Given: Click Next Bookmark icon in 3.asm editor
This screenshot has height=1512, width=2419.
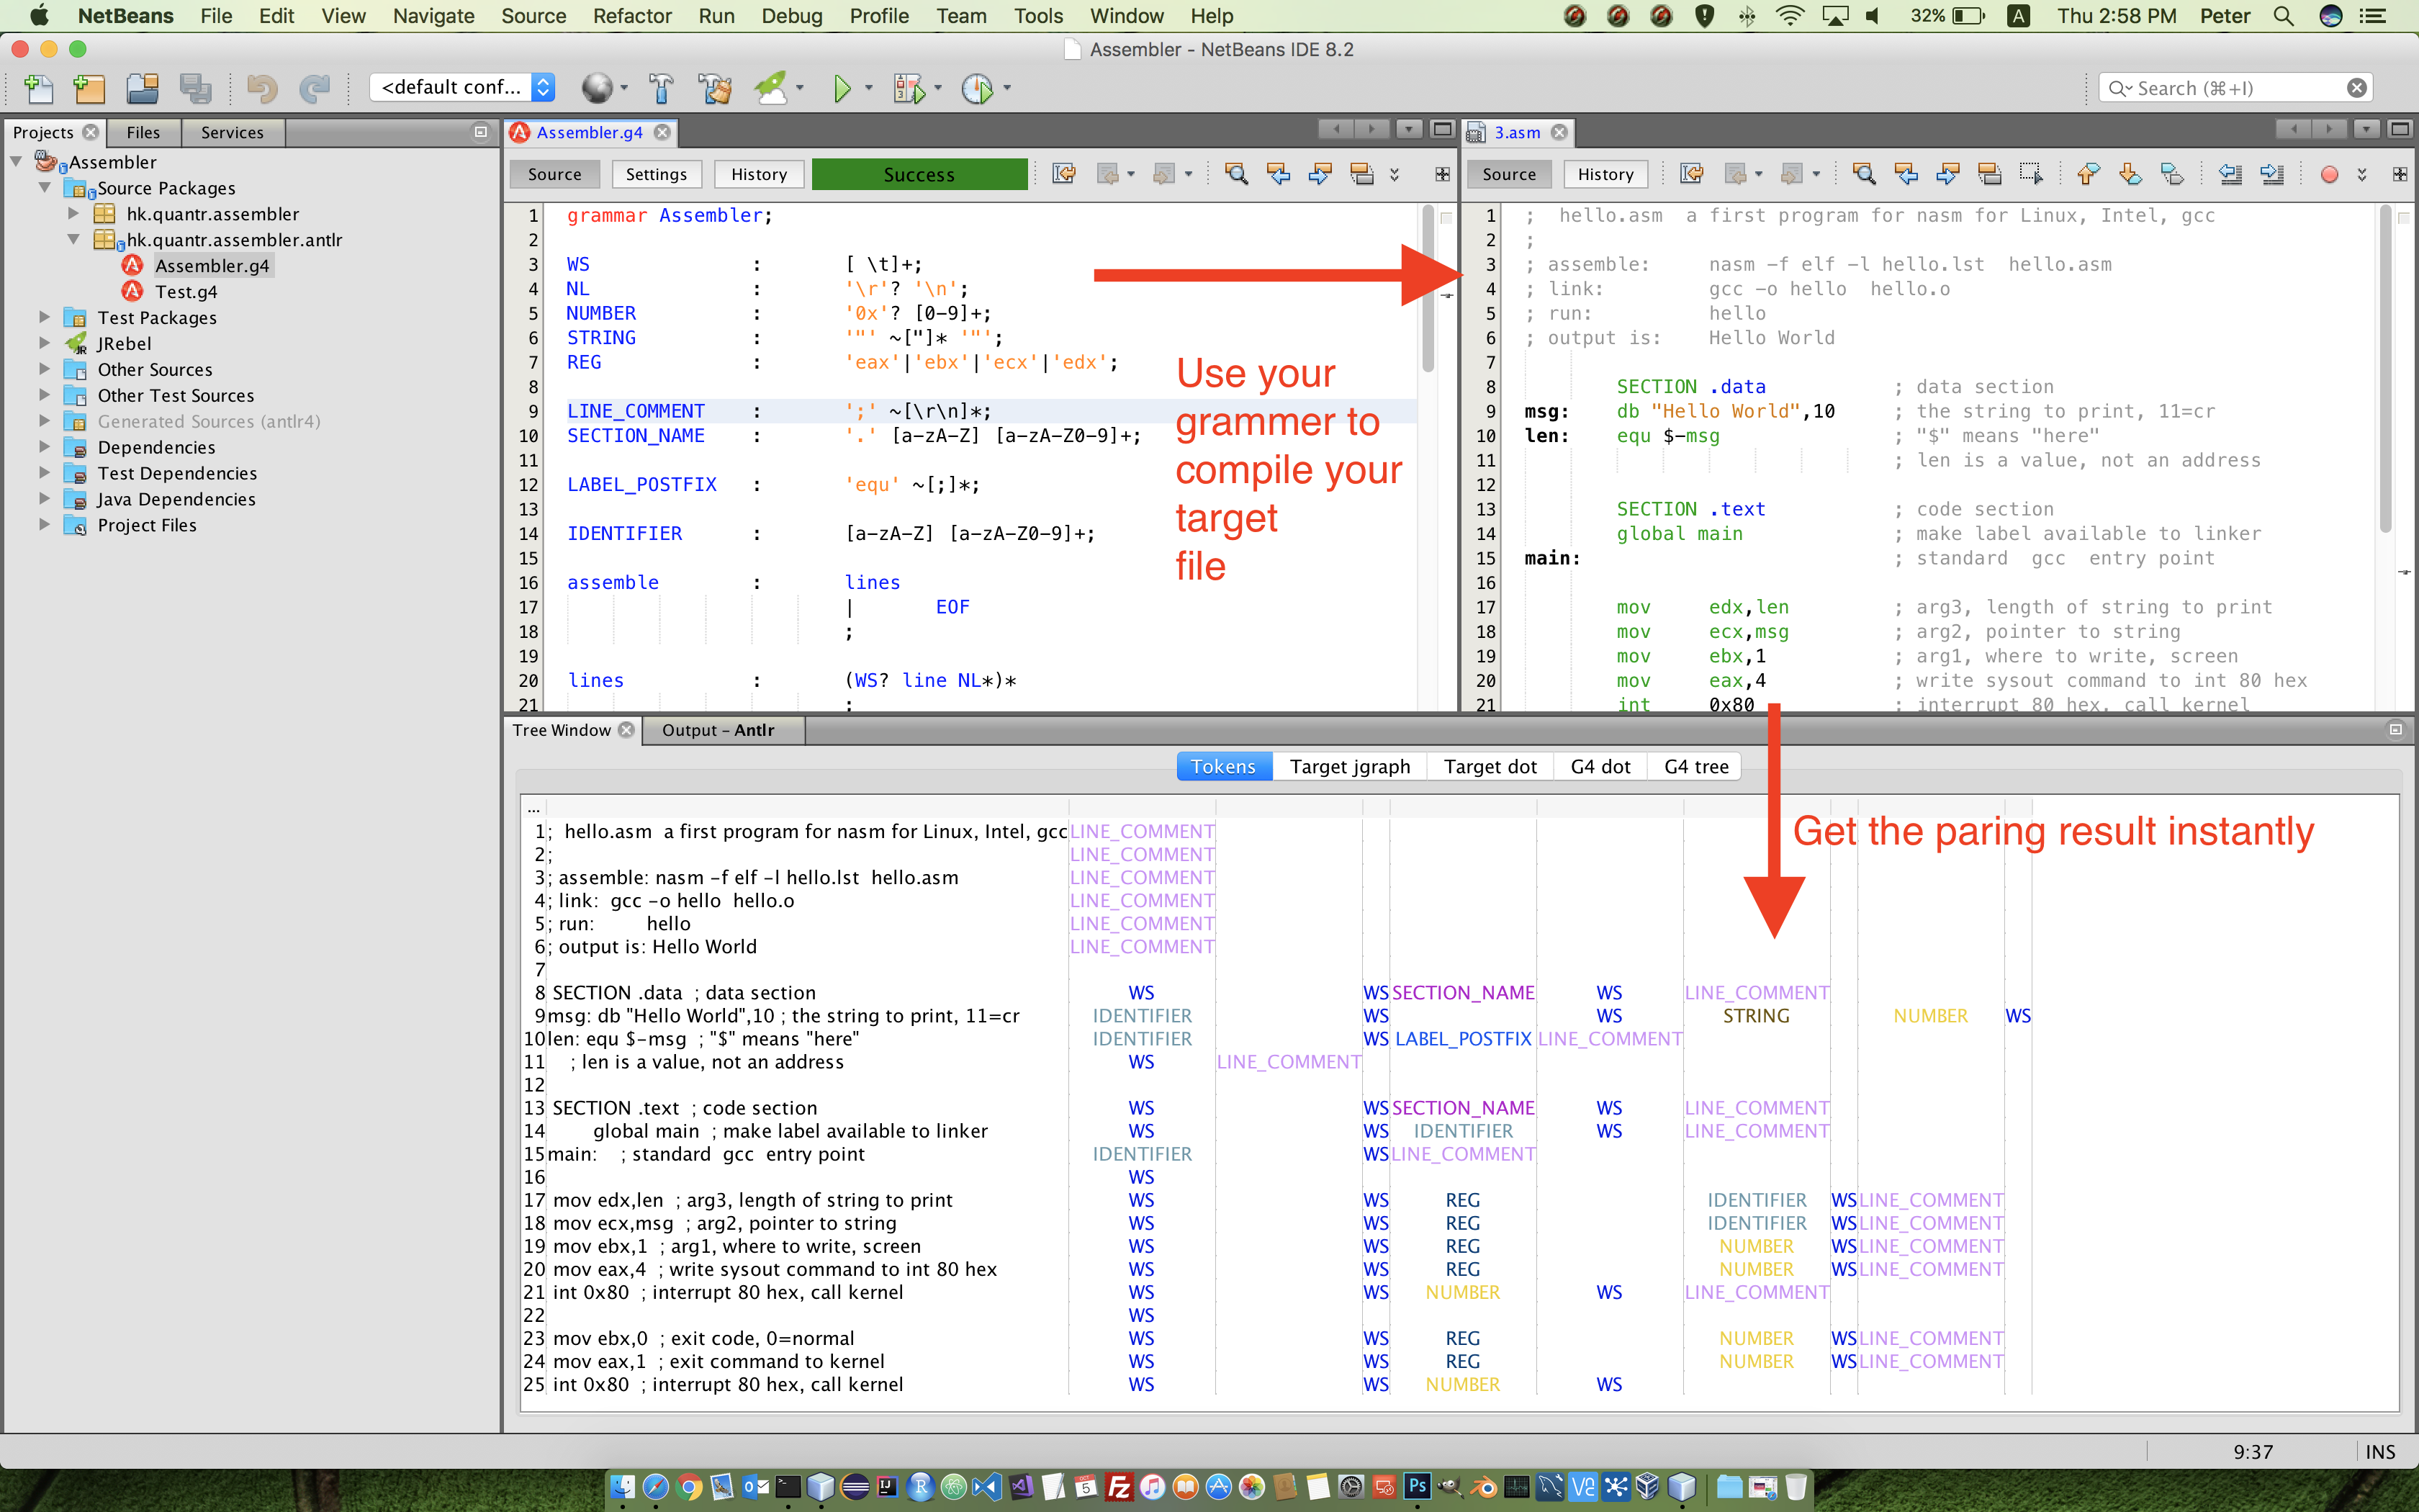Looking at the screenshot, I should 2129,174.
